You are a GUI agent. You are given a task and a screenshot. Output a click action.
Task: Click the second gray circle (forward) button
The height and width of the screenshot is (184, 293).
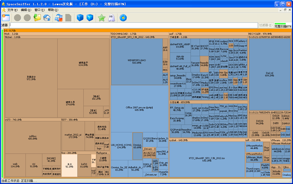pos(27,18)
